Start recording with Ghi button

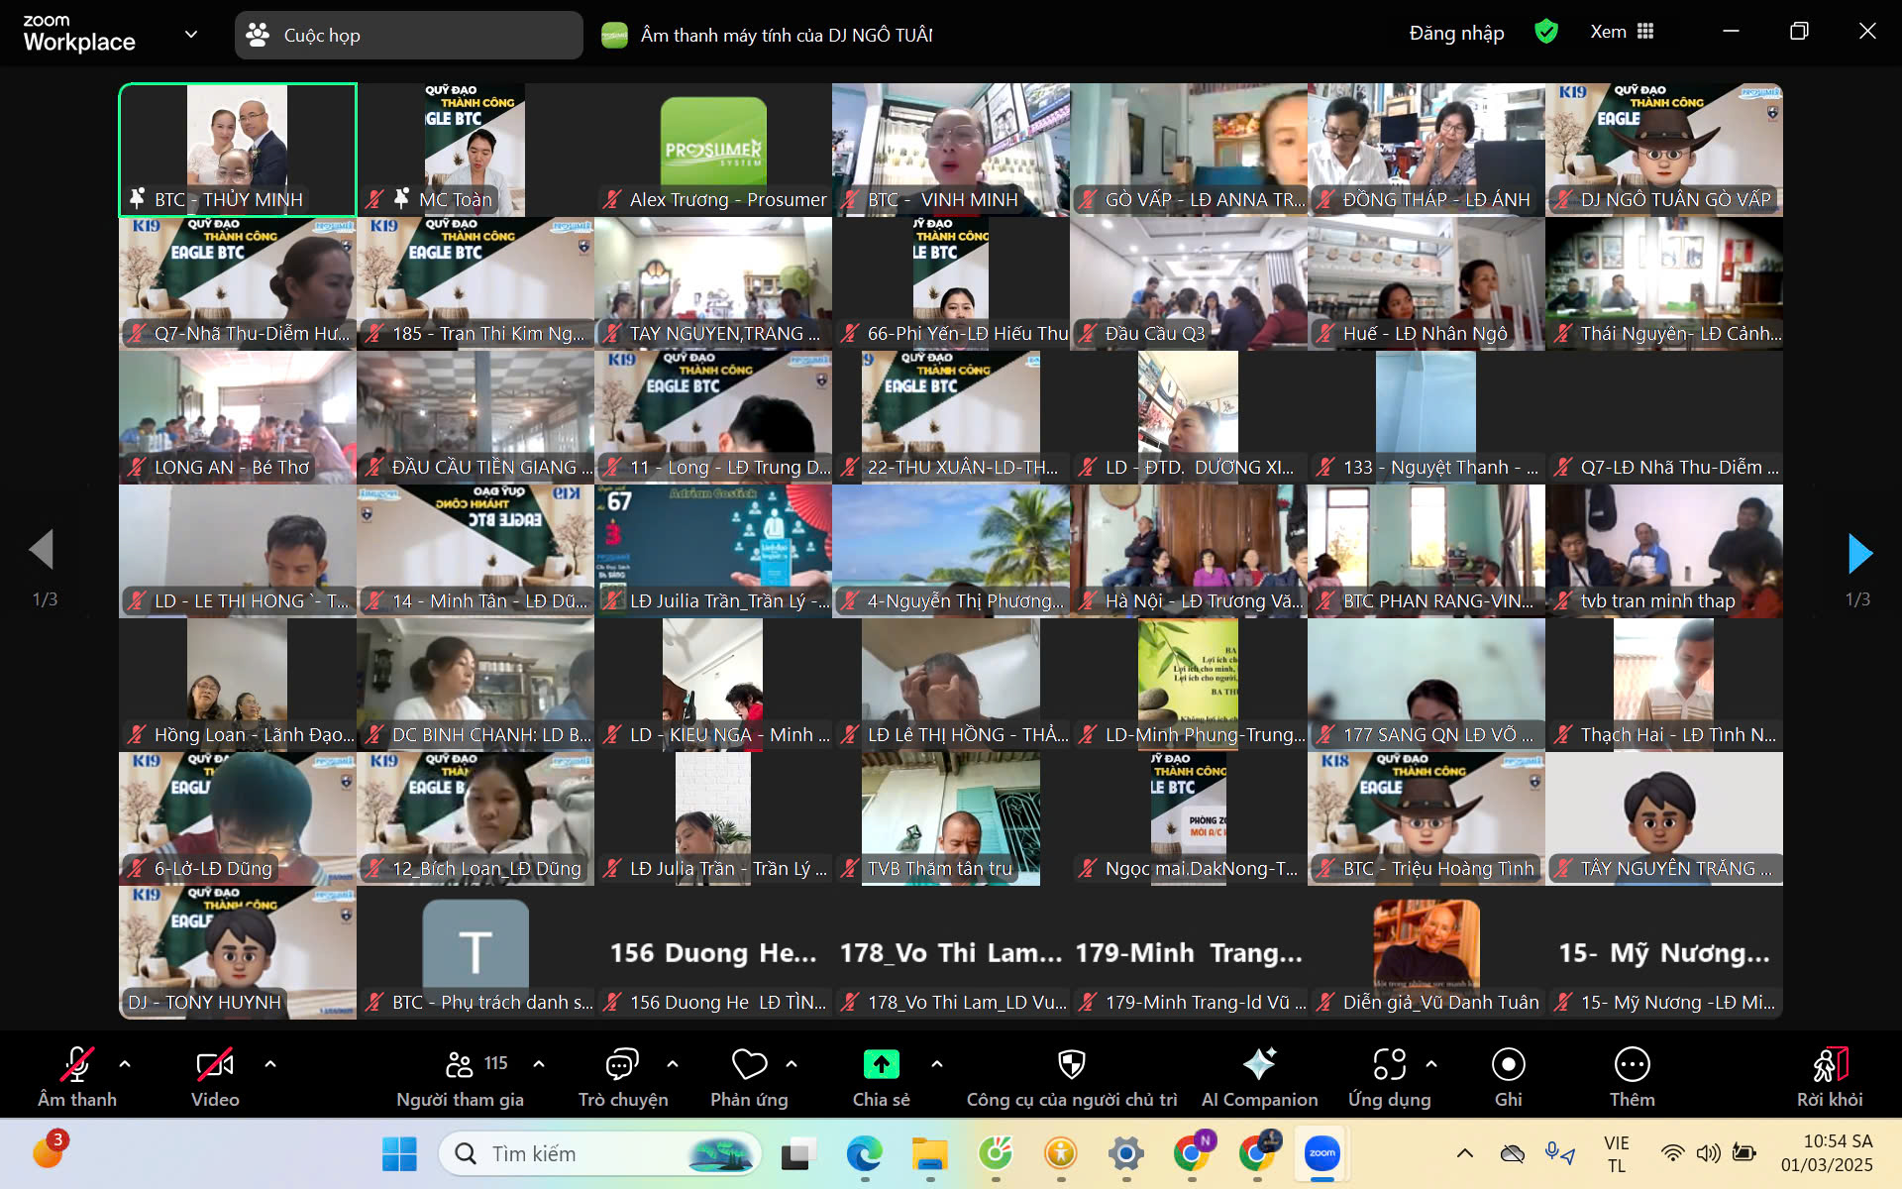coord(1508,1065)
